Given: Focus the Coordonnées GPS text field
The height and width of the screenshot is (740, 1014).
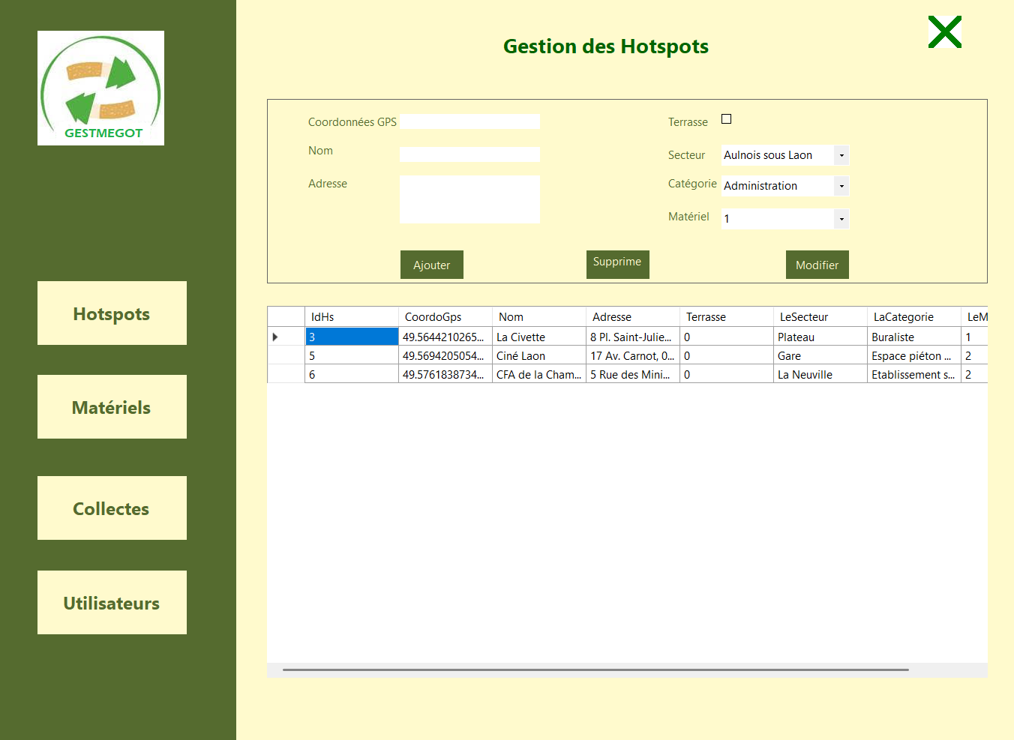Looking at the screenshot, I should 469,121.
